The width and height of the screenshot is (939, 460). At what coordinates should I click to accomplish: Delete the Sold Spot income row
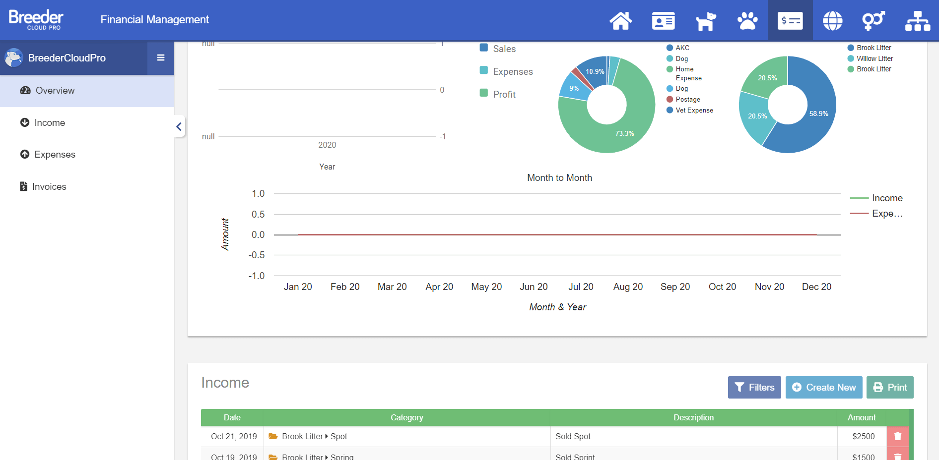pyautogui.click(x=897, y=436)
